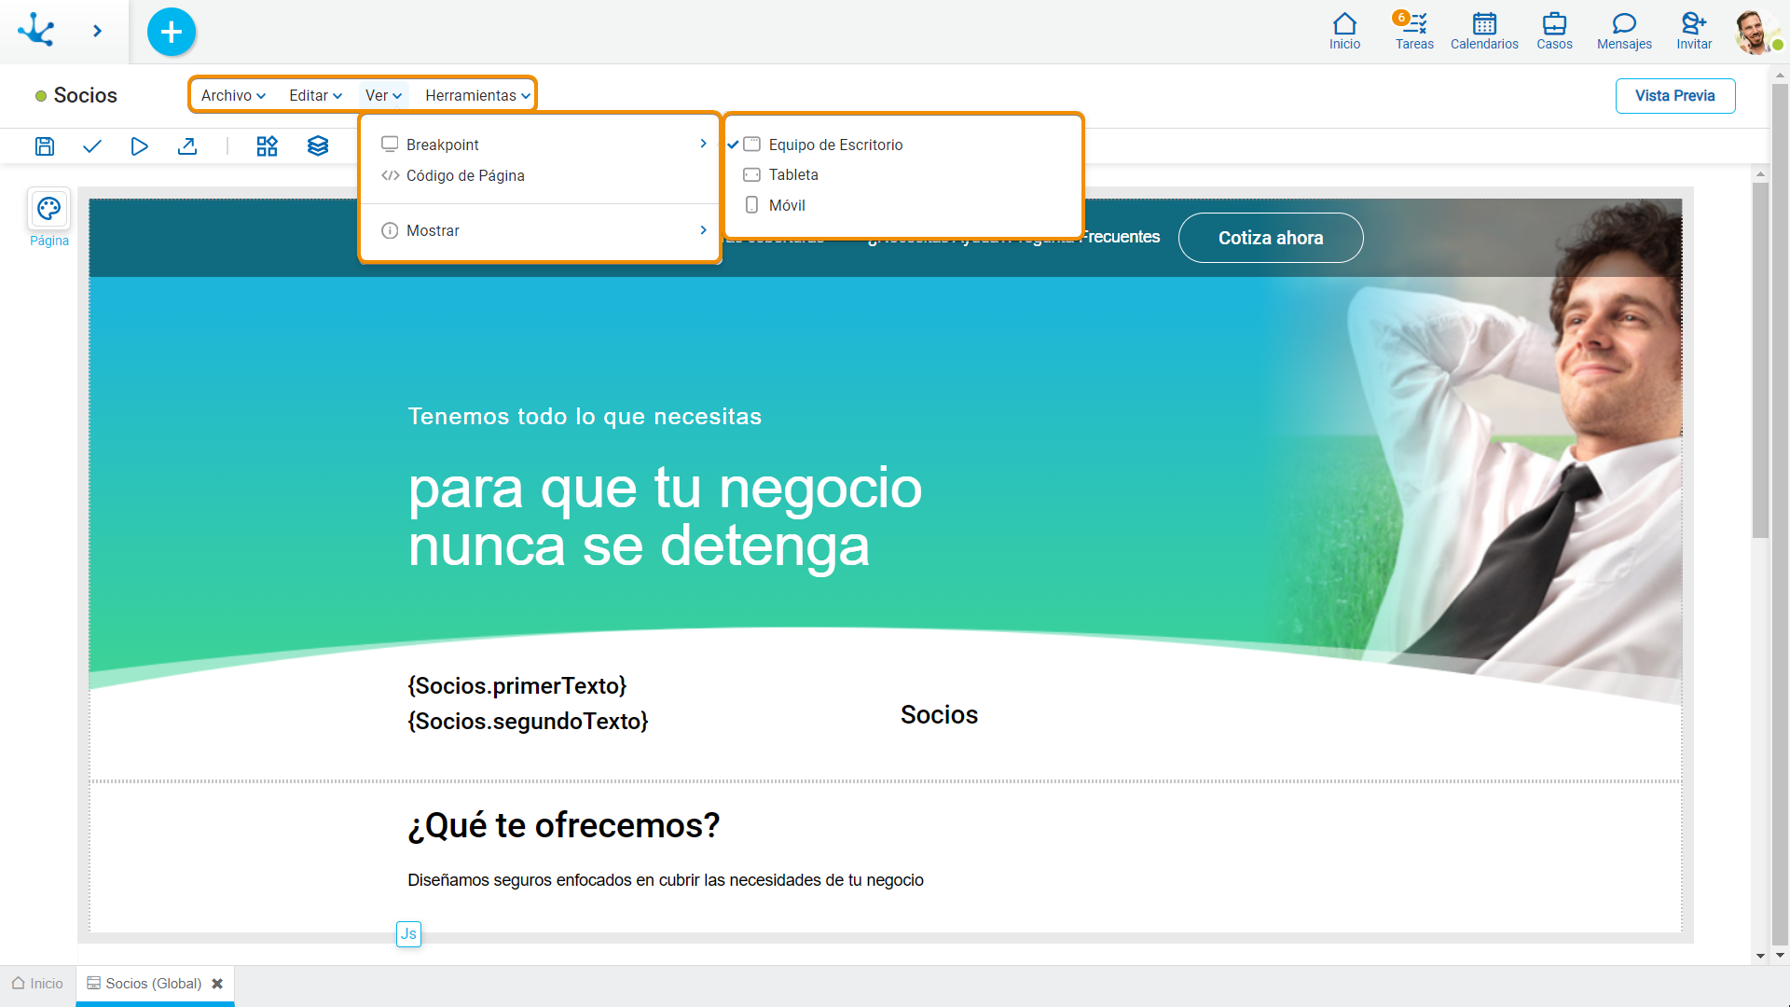Click the publish export icon
The width and height of the screenshot is (1790, 1007).
(x=187, y=146)
